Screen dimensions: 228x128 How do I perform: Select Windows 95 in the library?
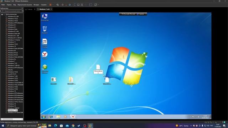(x=12, y=50)
